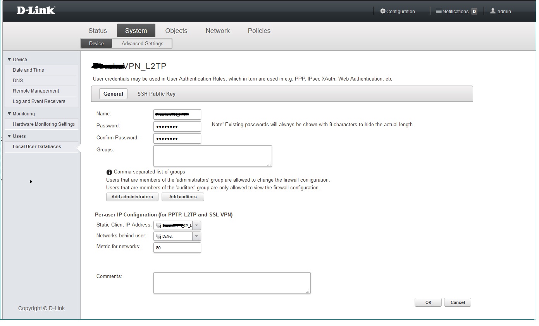Select the General tab
The height and width of the screenshot is (326, 539).
click(x=113, y=94)
